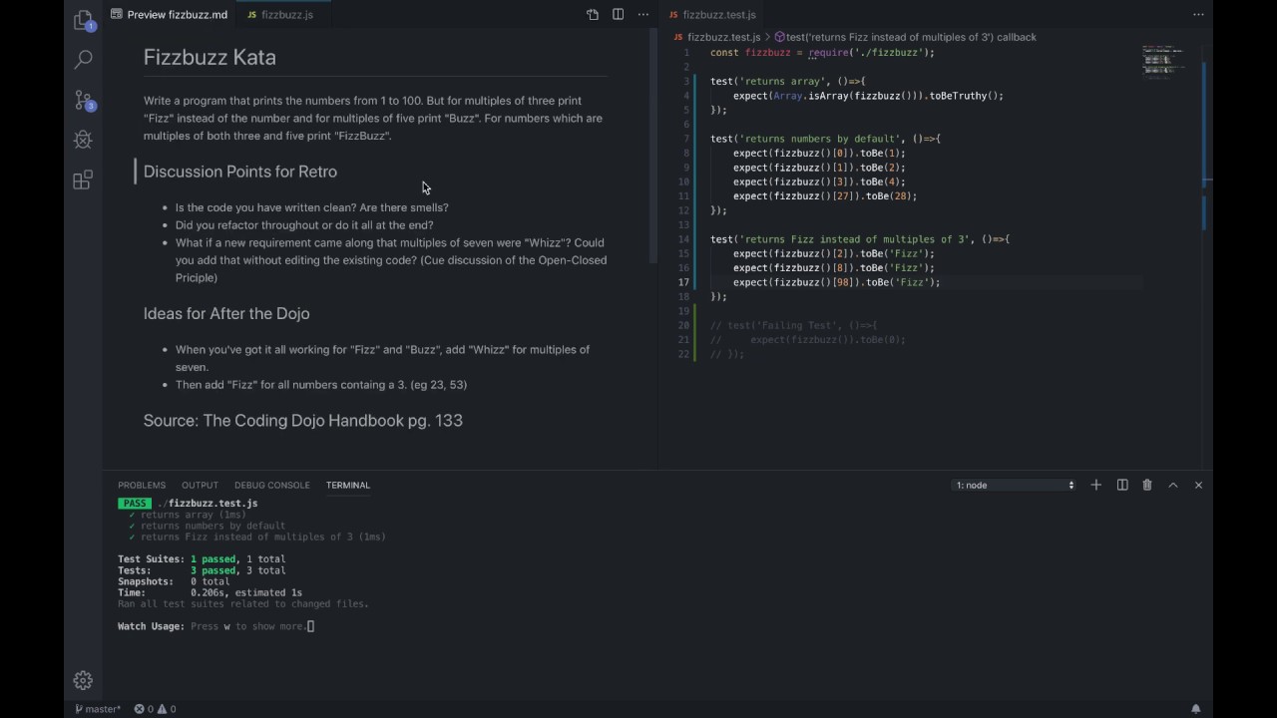The image size is (1277, 718).
Task: Click expect(fizzbuzz()[98]).toBe('Fizz') line
Action: coord(837,282)
